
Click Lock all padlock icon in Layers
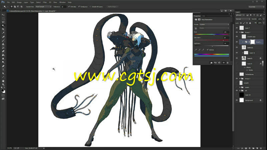[x=250, y=23]
